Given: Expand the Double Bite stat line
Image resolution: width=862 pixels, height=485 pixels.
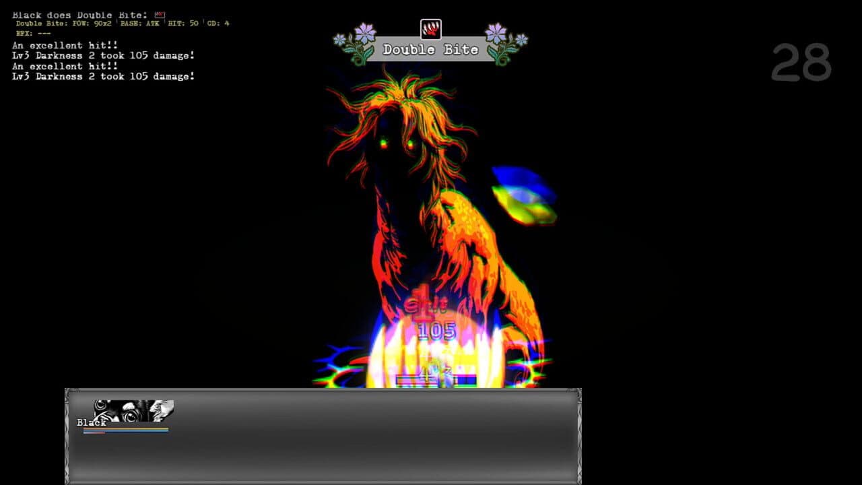Looking at the screenshot, I should [121, 22].
